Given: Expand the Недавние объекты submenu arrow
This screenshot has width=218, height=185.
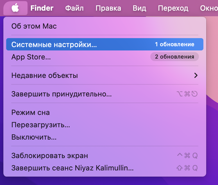Looking at the screenshot, I should [x=196, y=75].
